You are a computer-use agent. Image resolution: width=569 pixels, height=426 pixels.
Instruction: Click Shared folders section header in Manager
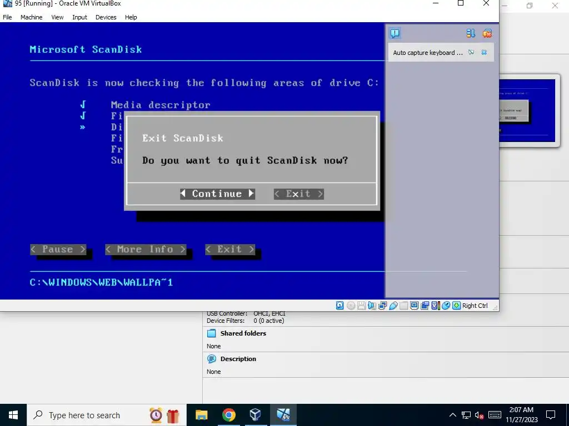(x=243, y=333)
